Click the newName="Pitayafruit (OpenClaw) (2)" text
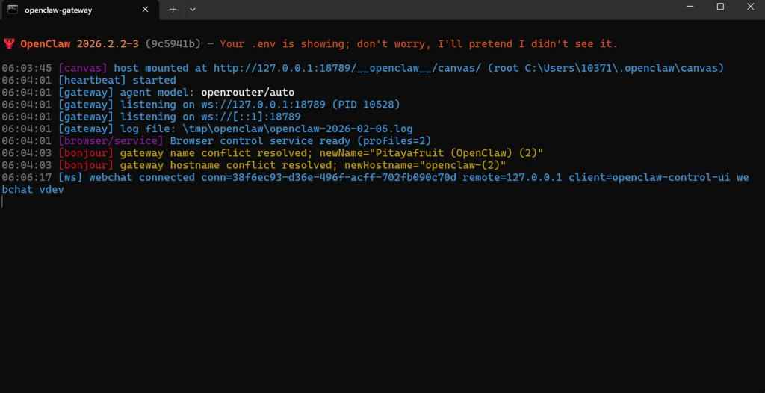The width and height of the screenshot is (765, 393). point(441,153)
